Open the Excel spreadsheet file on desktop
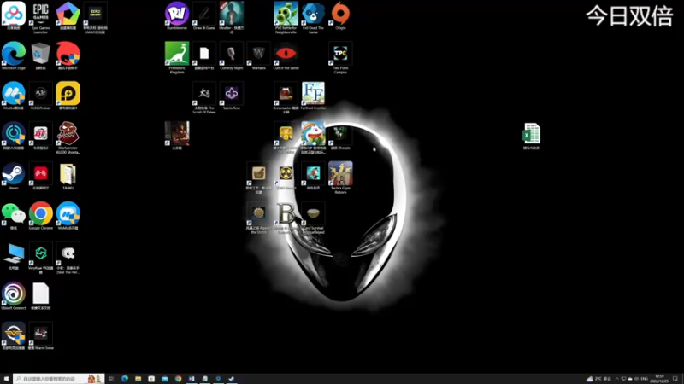The height and width of the screenshot is (384, 684). click(531, 136)
